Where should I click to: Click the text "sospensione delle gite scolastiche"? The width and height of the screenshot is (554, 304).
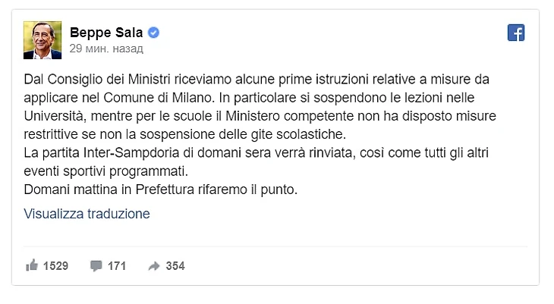click(x=246, y=135)
